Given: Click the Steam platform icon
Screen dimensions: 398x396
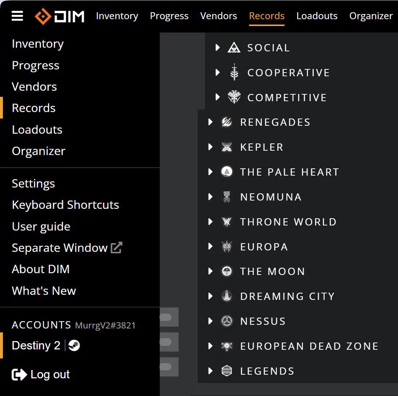Looking at the screenshot, I should point(74,345).
